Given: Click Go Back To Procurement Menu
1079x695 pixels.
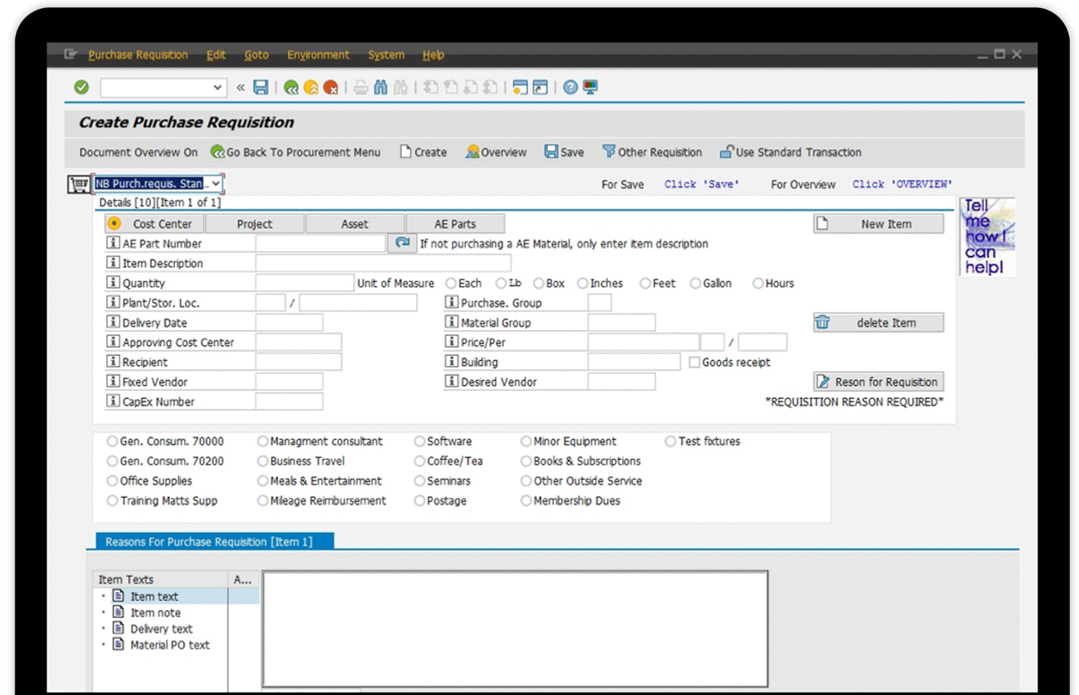Looking at the screenshot, I should click(x=295, y=152).
